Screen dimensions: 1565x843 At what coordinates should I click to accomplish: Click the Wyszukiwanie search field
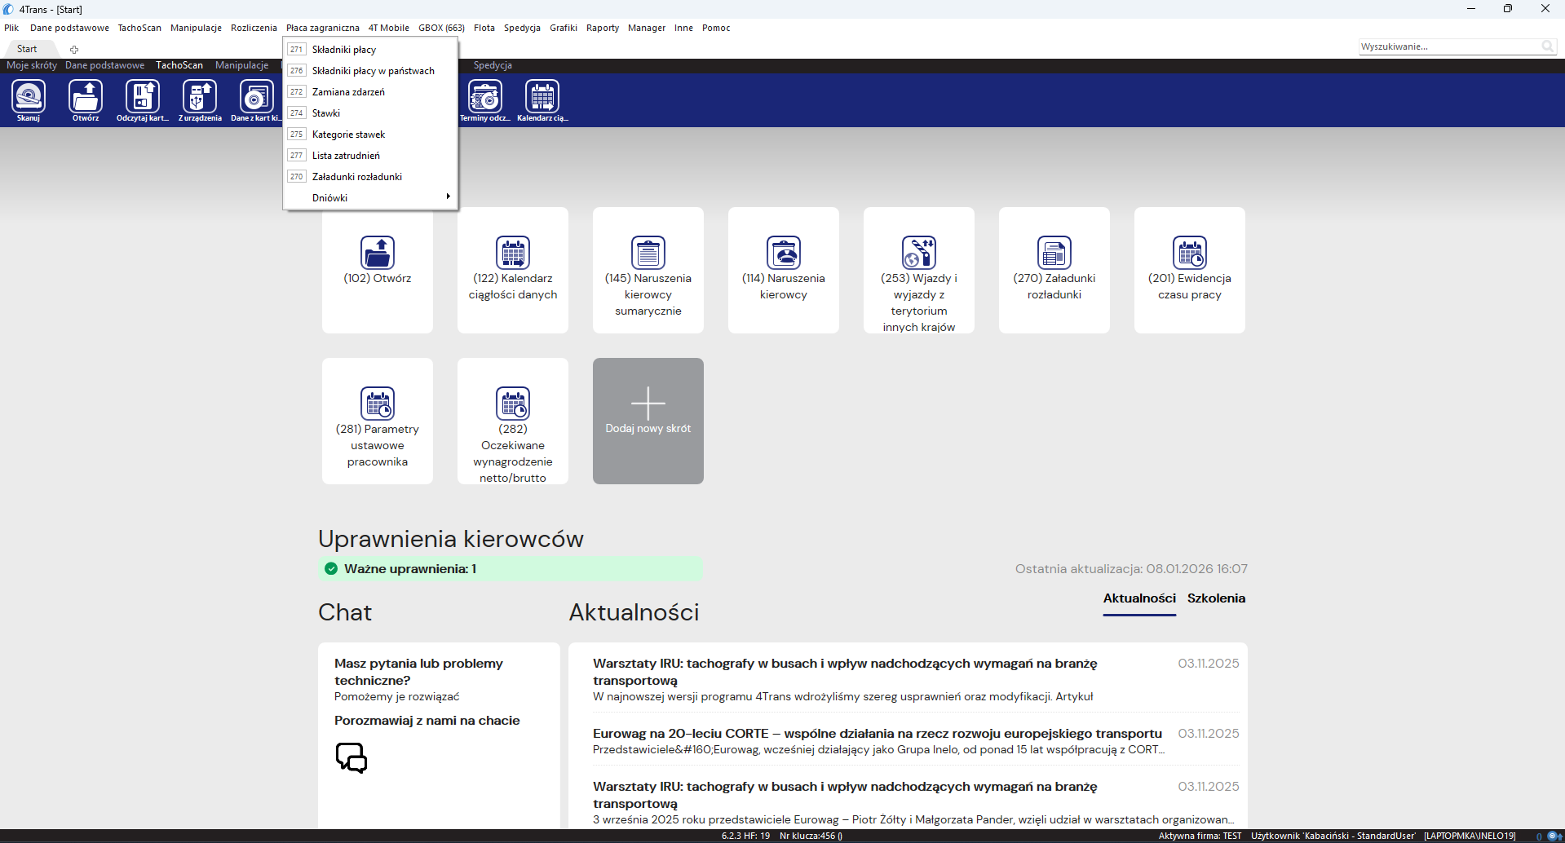[x=1450, y=46]
